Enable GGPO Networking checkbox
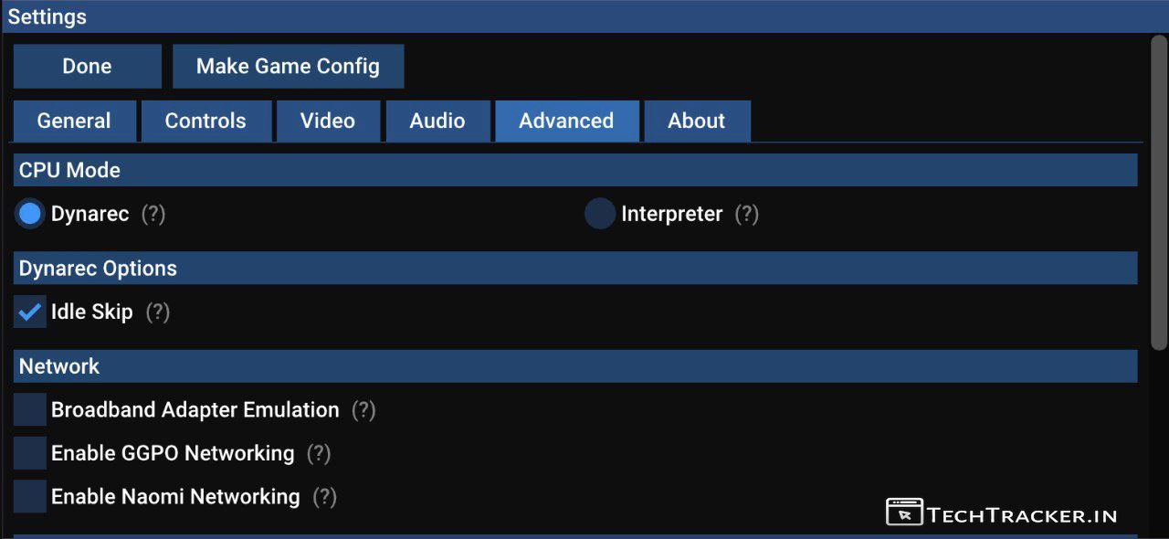The width and height of the screenshot is (1169, 539). pos(30,453)
